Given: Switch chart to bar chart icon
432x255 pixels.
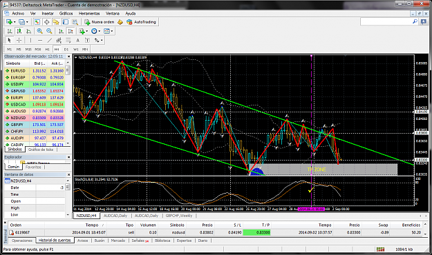Looking at the screenshot, I should (x=10, y=31).
